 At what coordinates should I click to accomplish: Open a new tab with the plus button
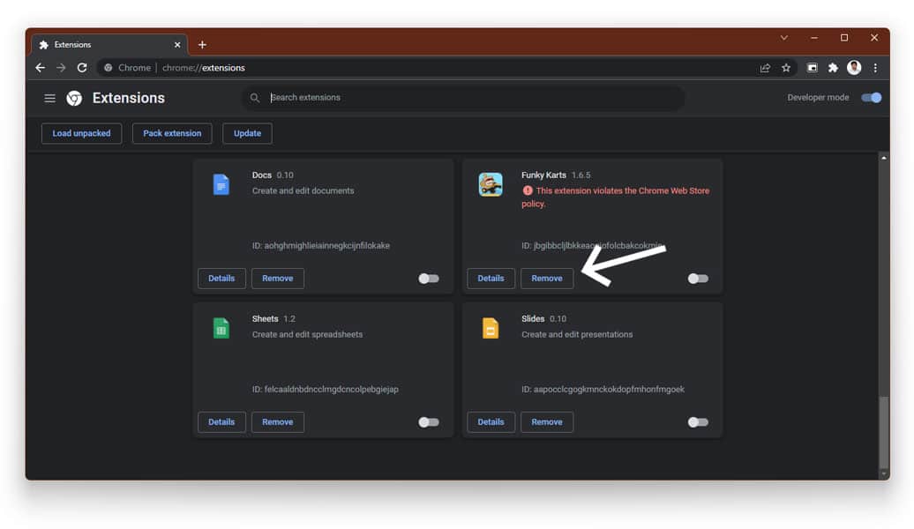click(202, 45)
